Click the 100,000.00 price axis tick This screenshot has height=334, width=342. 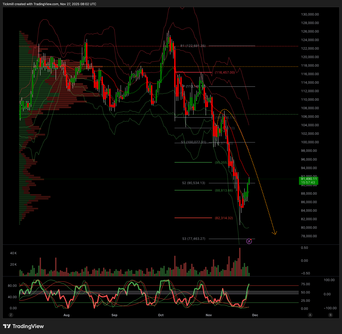click(310, 142)
